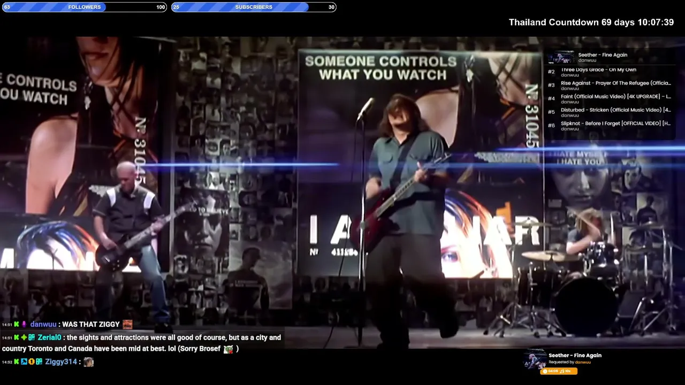Click the now-playing title 'Seether - Fine Again'

click(x=575, y=355)
